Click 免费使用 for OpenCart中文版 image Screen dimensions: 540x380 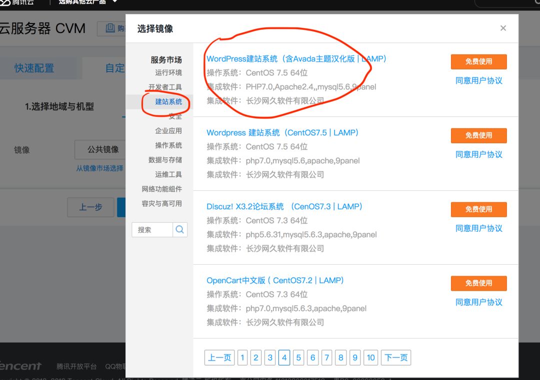pos(478,283)
